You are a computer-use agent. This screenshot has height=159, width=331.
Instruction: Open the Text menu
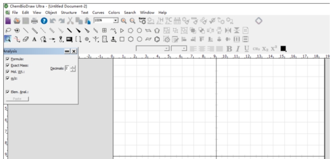tap(84, 13)
